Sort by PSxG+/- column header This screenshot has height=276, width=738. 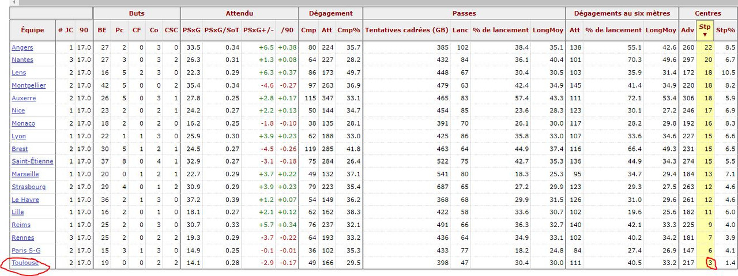pyautogui.click(x=258, y=30)
